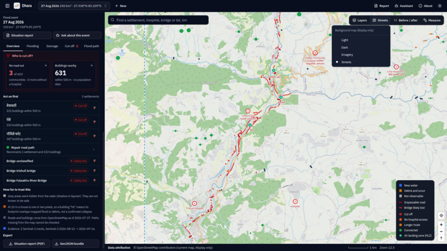Toggle the sidebar panel icon
Viewport: 447px width, 251px height.
click(7, 6)
